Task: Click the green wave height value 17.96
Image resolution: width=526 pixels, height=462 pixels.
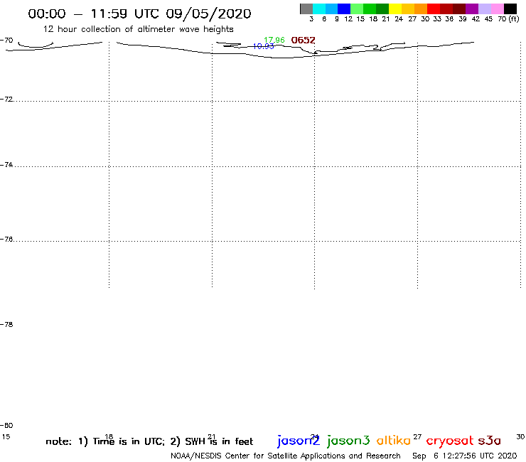Action: [274, 40]
